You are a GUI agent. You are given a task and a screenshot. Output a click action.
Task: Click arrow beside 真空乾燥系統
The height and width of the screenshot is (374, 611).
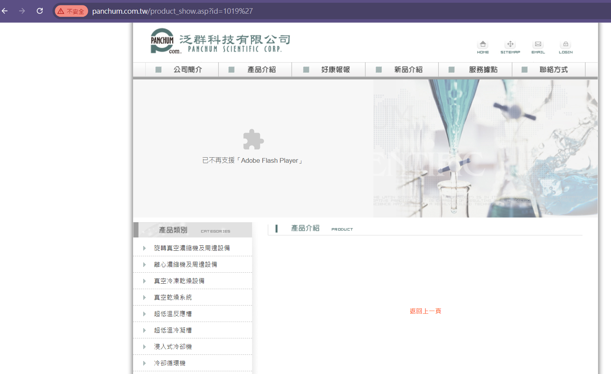[x=144, y=297]
